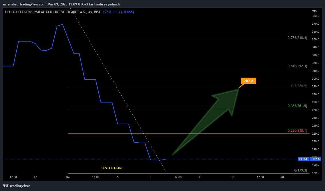
Task: Click the TradingView logo at the bottom
Action: (16, 186)
